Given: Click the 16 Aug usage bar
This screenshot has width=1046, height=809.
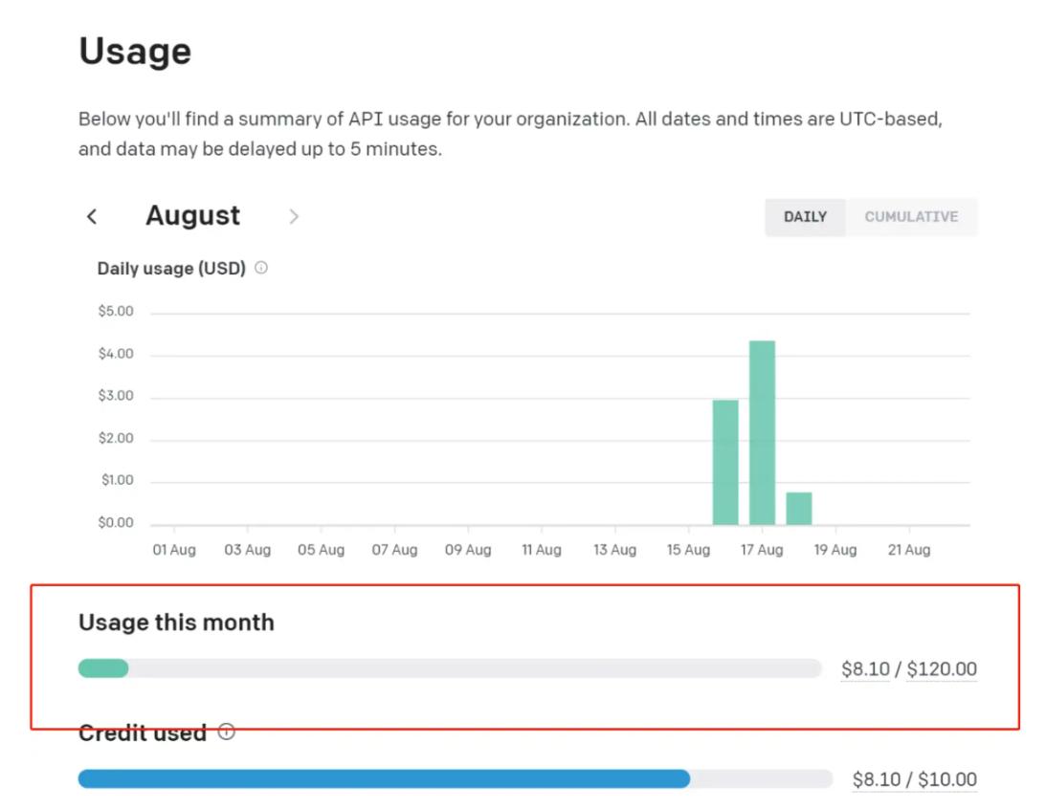Looking at the screenshot, I should coord(725,462).
